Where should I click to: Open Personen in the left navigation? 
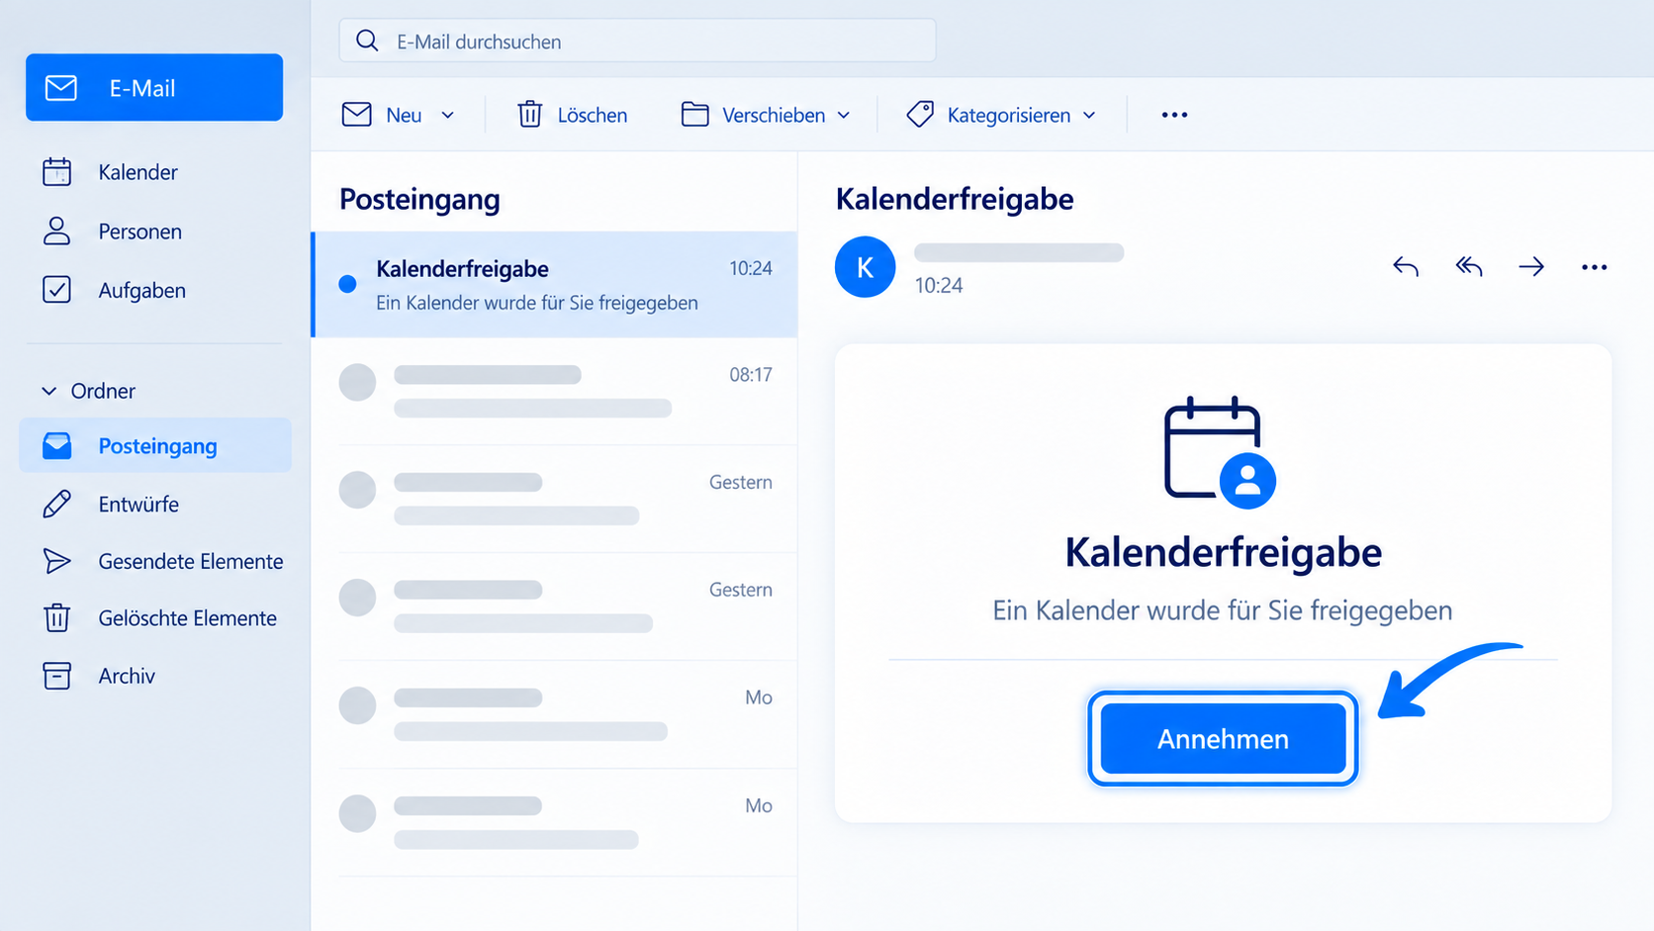(x=113, y=232)
